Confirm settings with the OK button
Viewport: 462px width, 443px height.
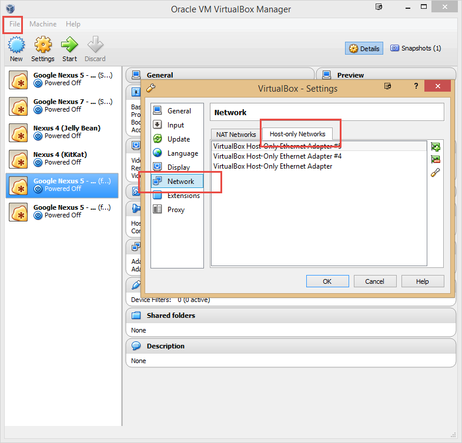pos(327,281)
